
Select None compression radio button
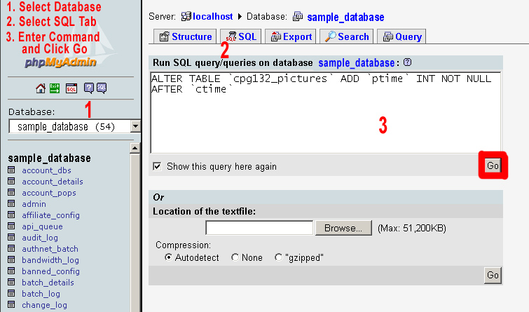[x=235, y=257]
